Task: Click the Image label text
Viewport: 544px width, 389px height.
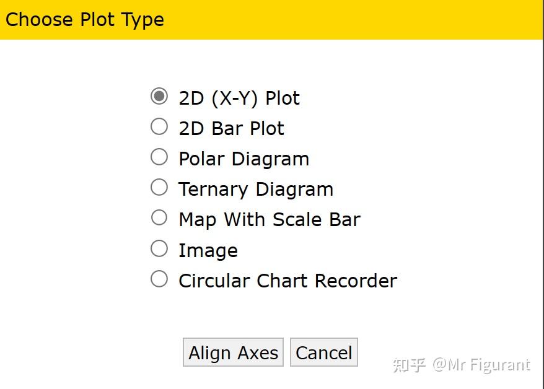Action: pyautogui.click(x=208, y=249)
